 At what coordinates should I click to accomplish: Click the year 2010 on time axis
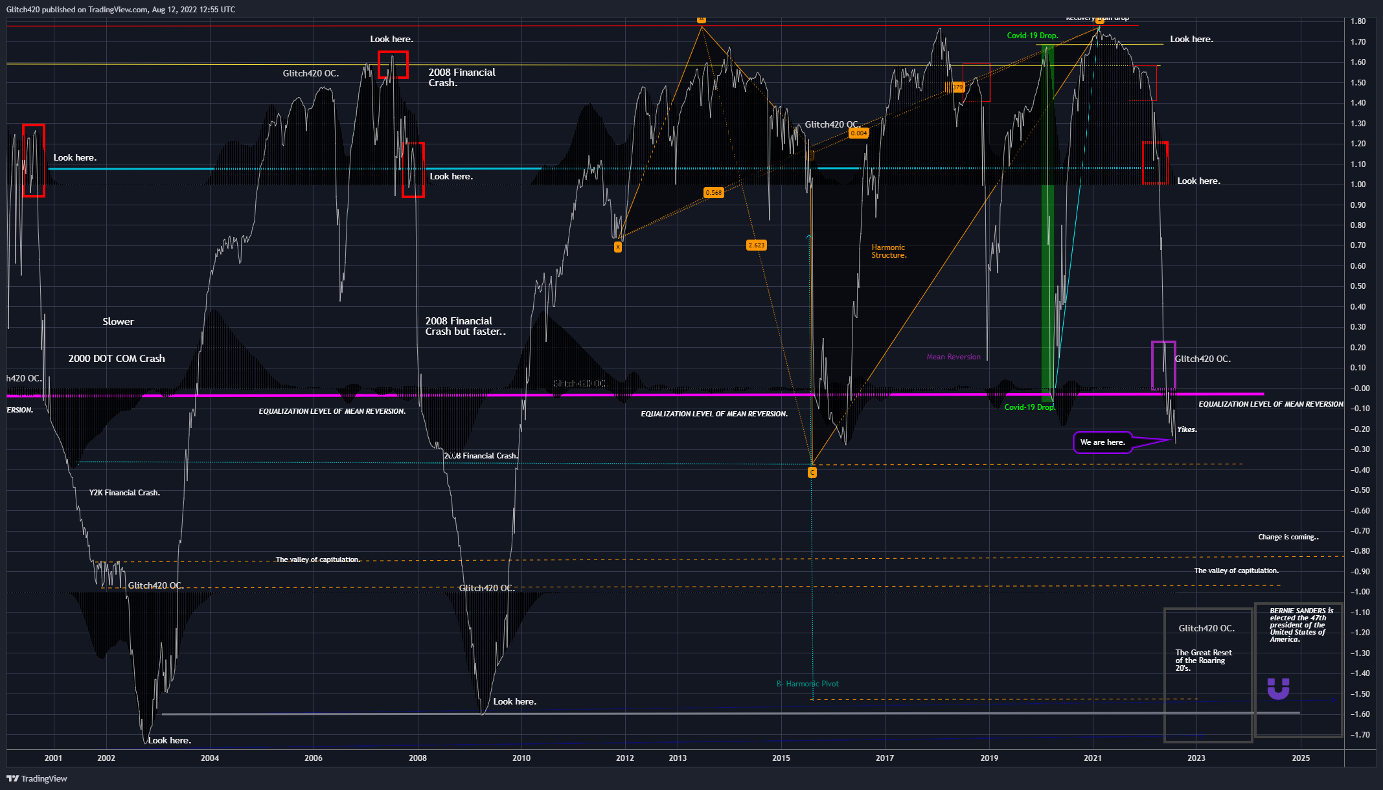point(521,758)
